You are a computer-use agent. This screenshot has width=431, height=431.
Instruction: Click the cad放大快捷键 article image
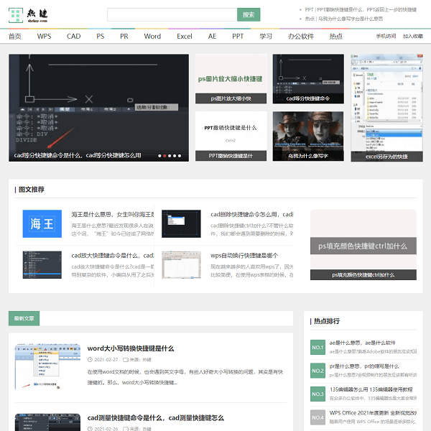[42, 264]
